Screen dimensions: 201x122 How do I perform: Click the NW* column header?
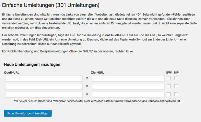tap(169, 72)
